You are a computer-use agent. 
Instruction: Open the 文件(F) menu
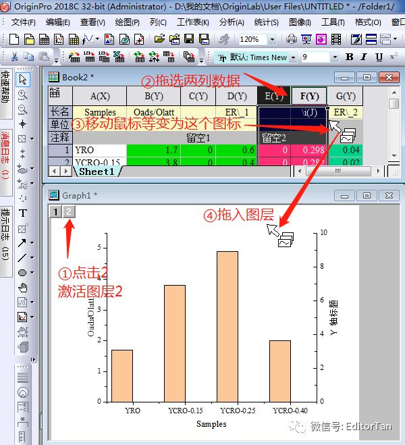tap(23, 22)
